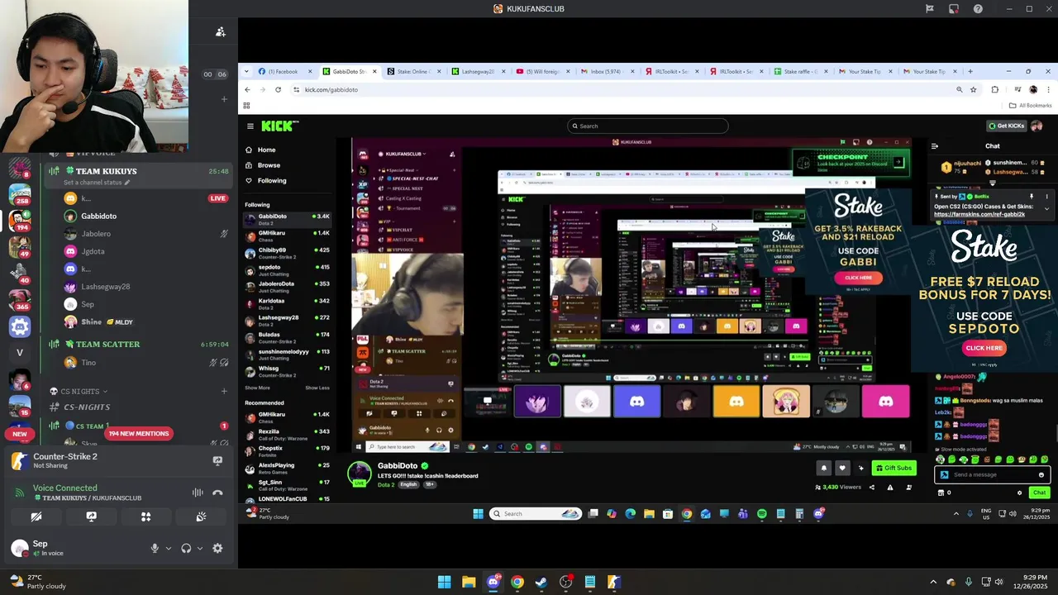Go to Kick logo homepage
1058x595 pixels.
[279, 126]
